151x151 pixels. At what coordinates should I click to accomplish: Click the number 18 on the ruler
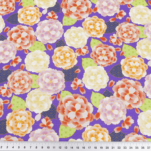pyautogui.click(x=95, y=148)
